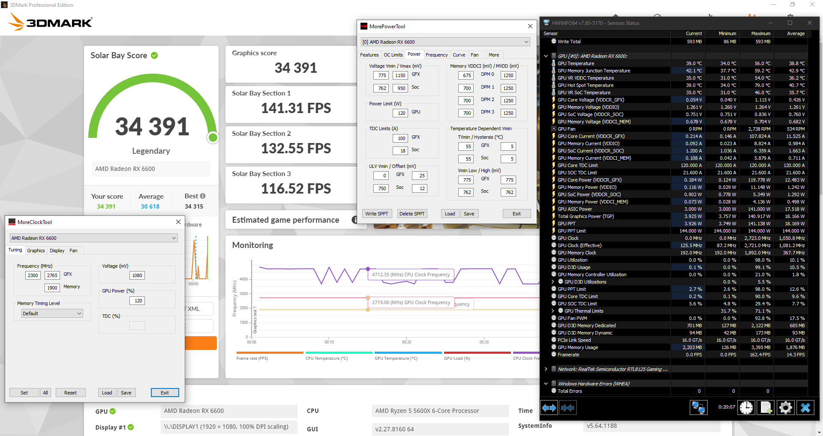
Task: Open HWiNFO sensor settings gear
Action: 785,407
